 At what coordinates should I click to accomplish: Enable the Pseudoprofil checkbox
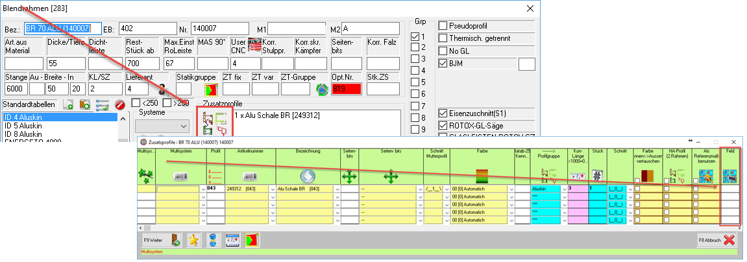[443, 26]
